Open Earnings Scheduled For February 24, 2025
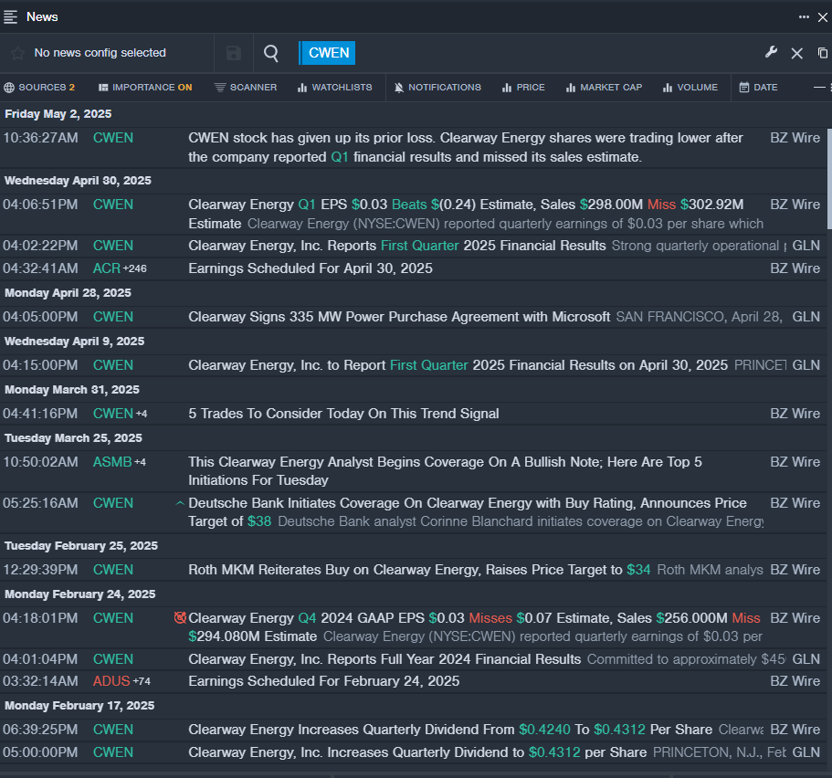Screen dimensions: 832x778 tap(323, 681)
